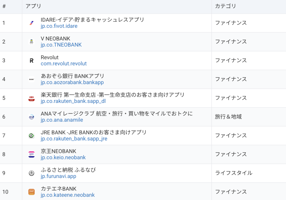
Task: Click the IDARE app icon
Action: [x=32, y=23]
